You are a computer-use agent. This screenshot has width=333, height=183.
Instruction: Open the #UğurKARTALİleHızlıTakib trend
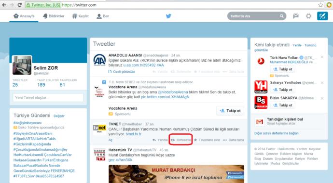point(34,139)
